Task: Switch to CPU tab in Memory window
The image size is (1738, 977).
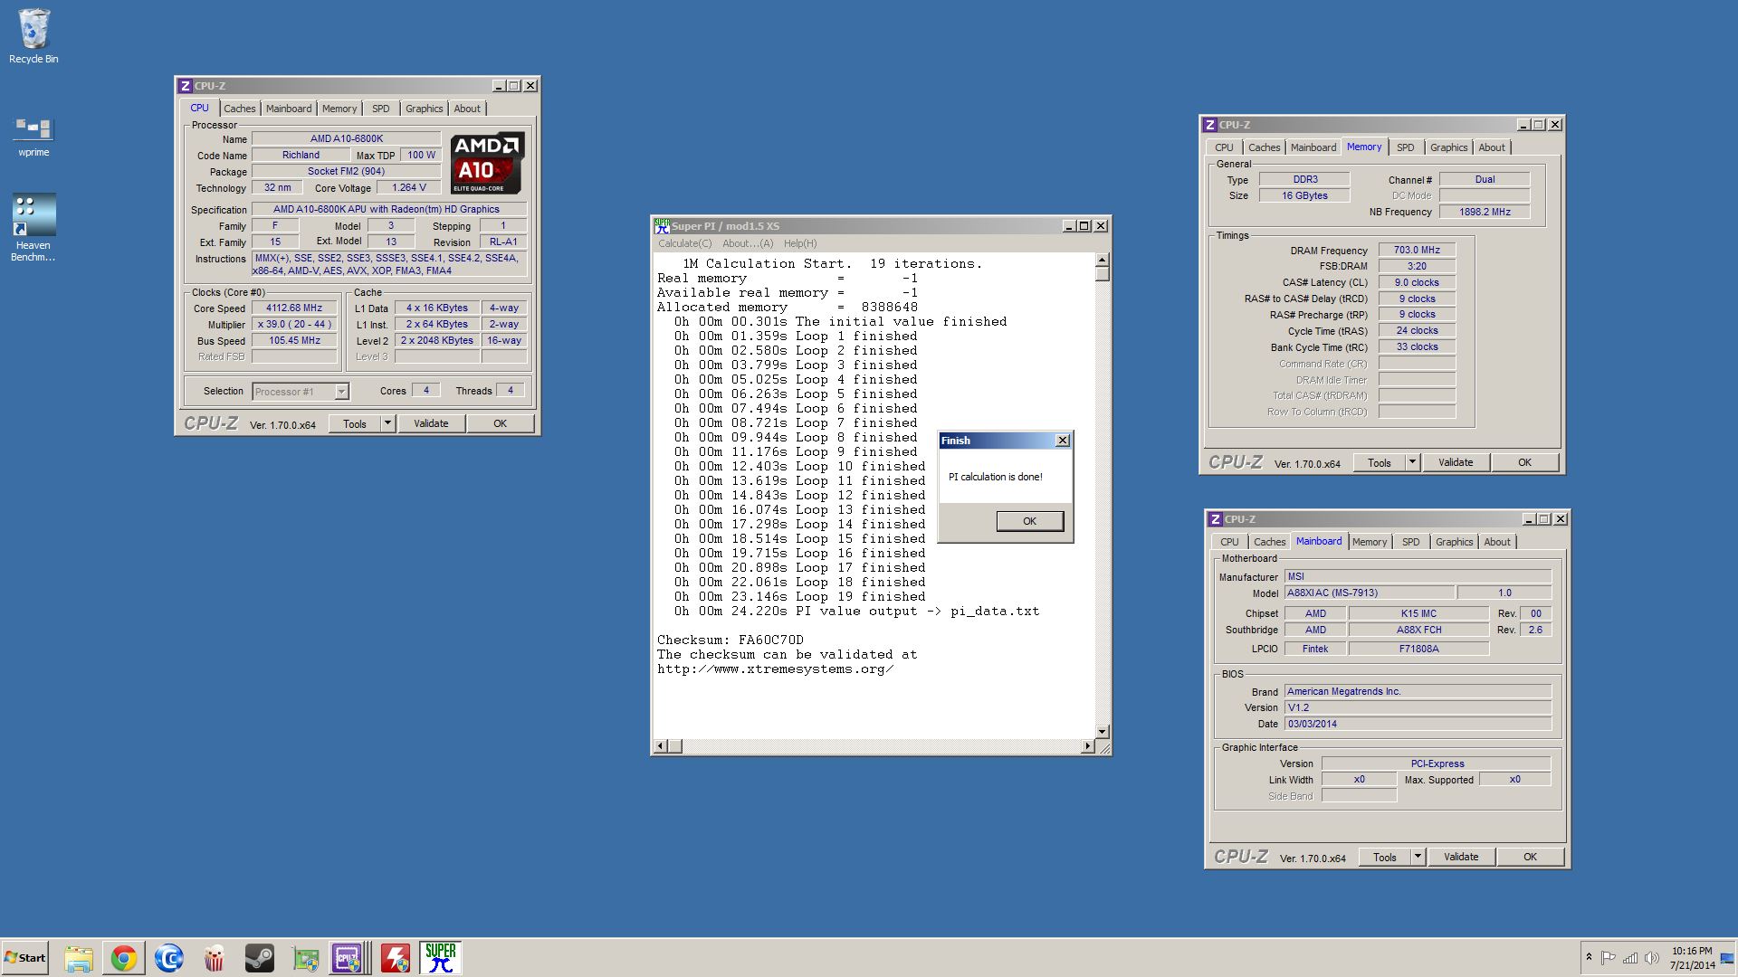Action: [1224, 147]
